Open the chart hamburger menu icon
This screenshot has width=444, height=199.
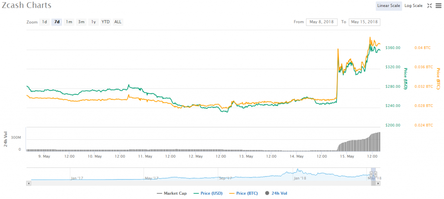(x=438, y=6)
